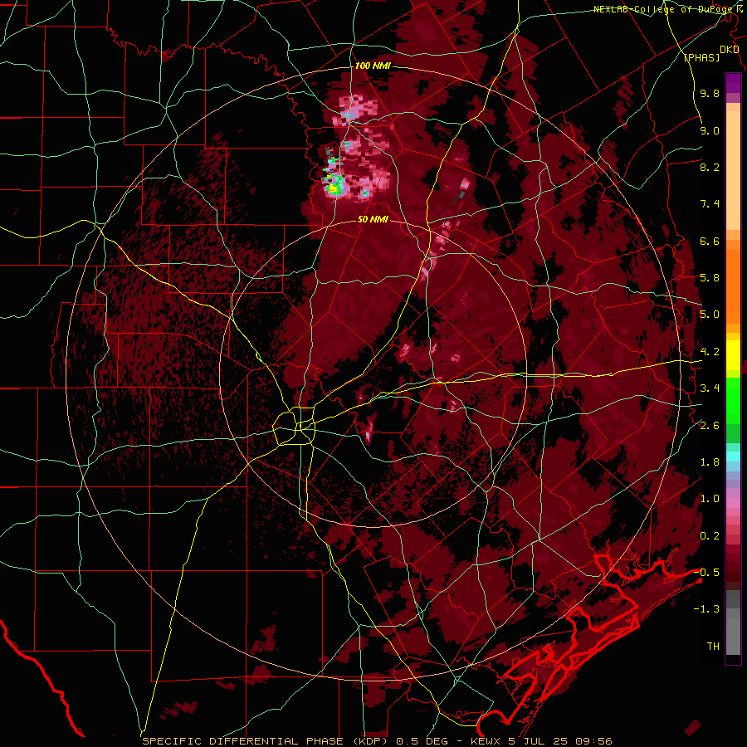Click the 3.4 value on color scale
The height and width of the screenshot is (747, 747).
point(710,388)
